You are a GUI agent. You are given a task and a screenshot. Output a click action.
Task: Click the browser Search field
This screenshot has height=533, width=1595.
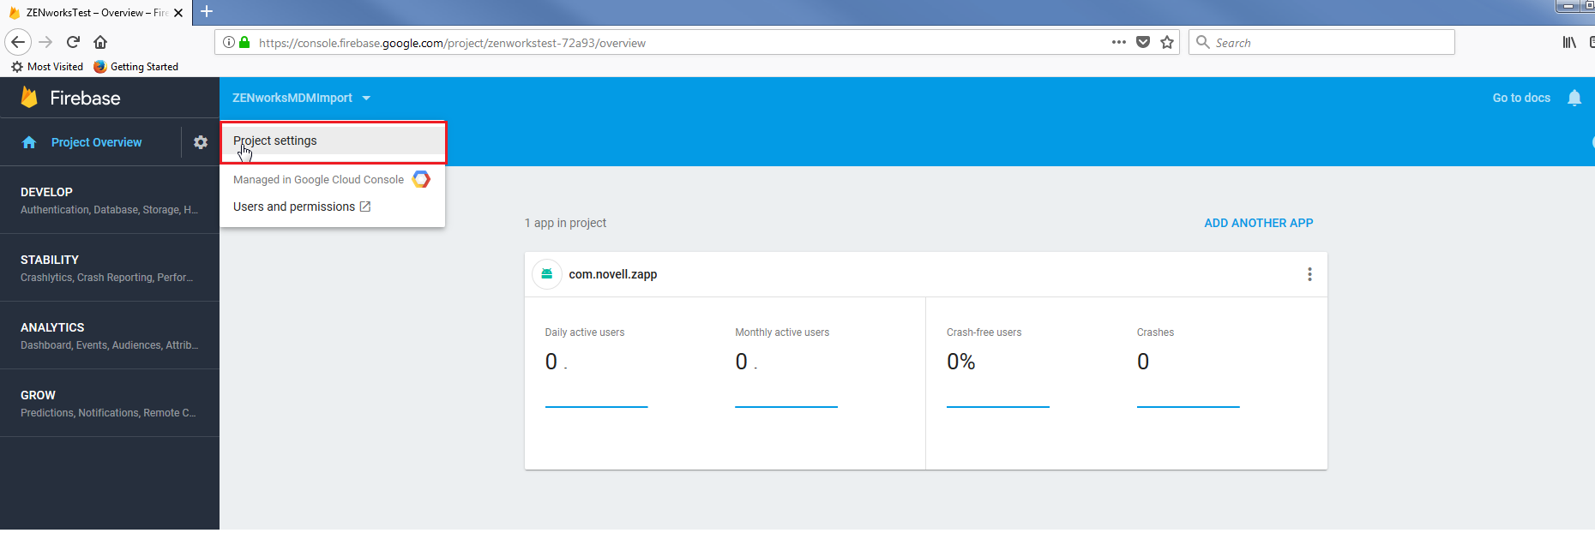point(1321,42)
